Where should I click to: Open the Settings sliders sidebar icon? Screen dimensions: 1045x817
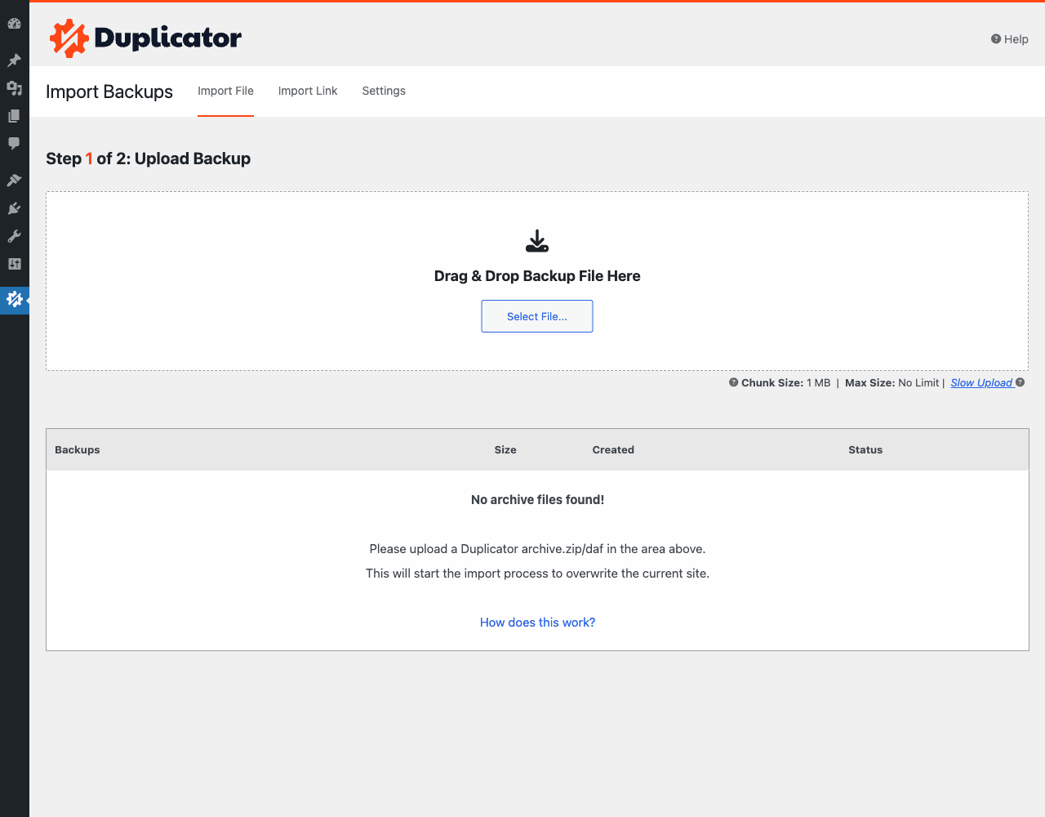[x=14, y=264]
